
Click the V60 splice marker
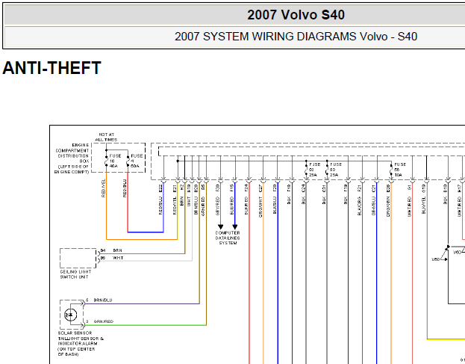(x=458, y=252)
